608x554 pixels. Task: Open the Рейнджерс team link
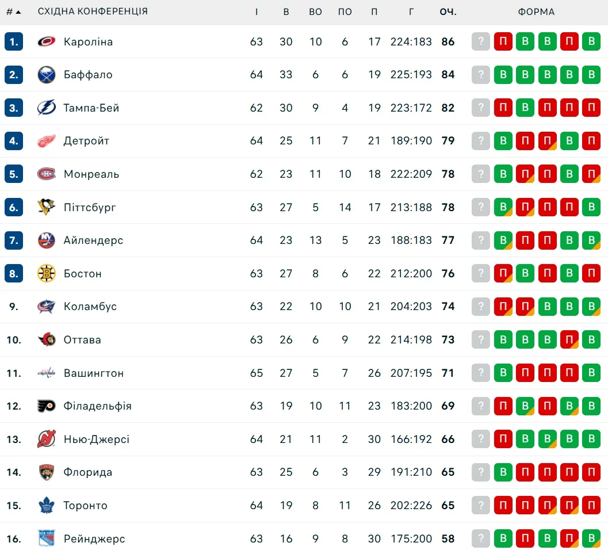[94, 539]
